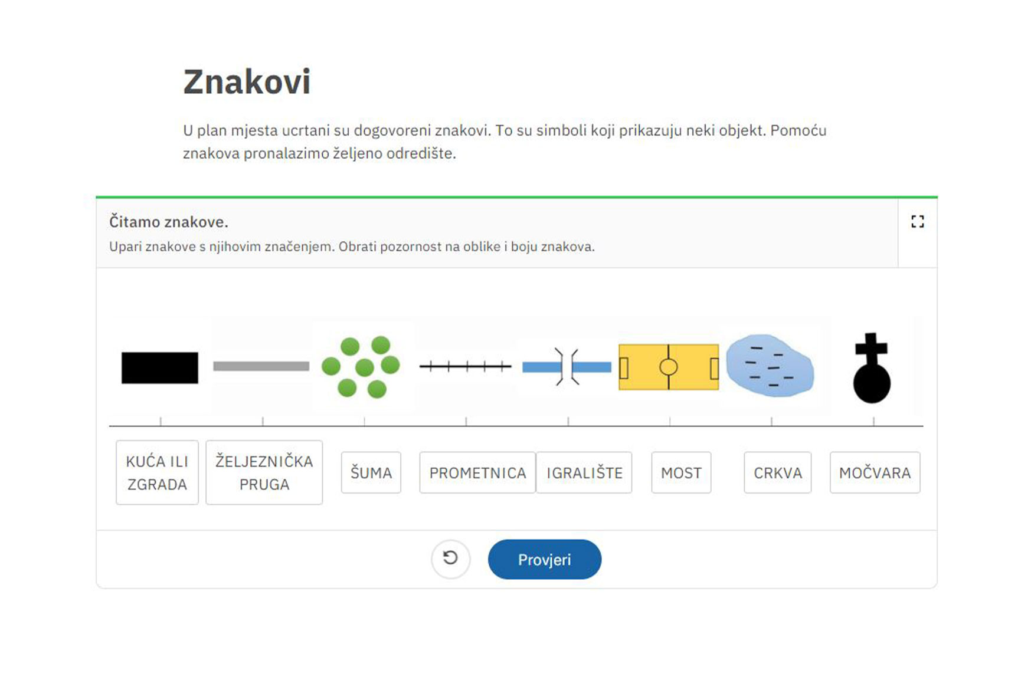Image resolution: width=1031 pixels, height=677 pixels.
Task: Click the green dots forest symbol
Action: tap(361, 367)
